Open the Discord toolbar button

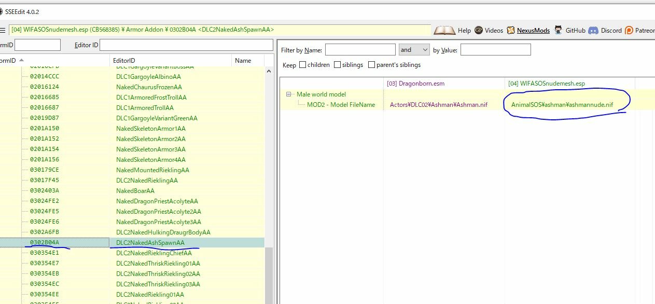605,31
